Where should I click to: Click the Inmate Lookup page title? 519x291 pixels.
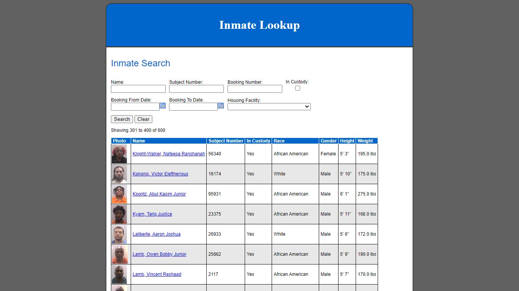[x=259, y=25]
